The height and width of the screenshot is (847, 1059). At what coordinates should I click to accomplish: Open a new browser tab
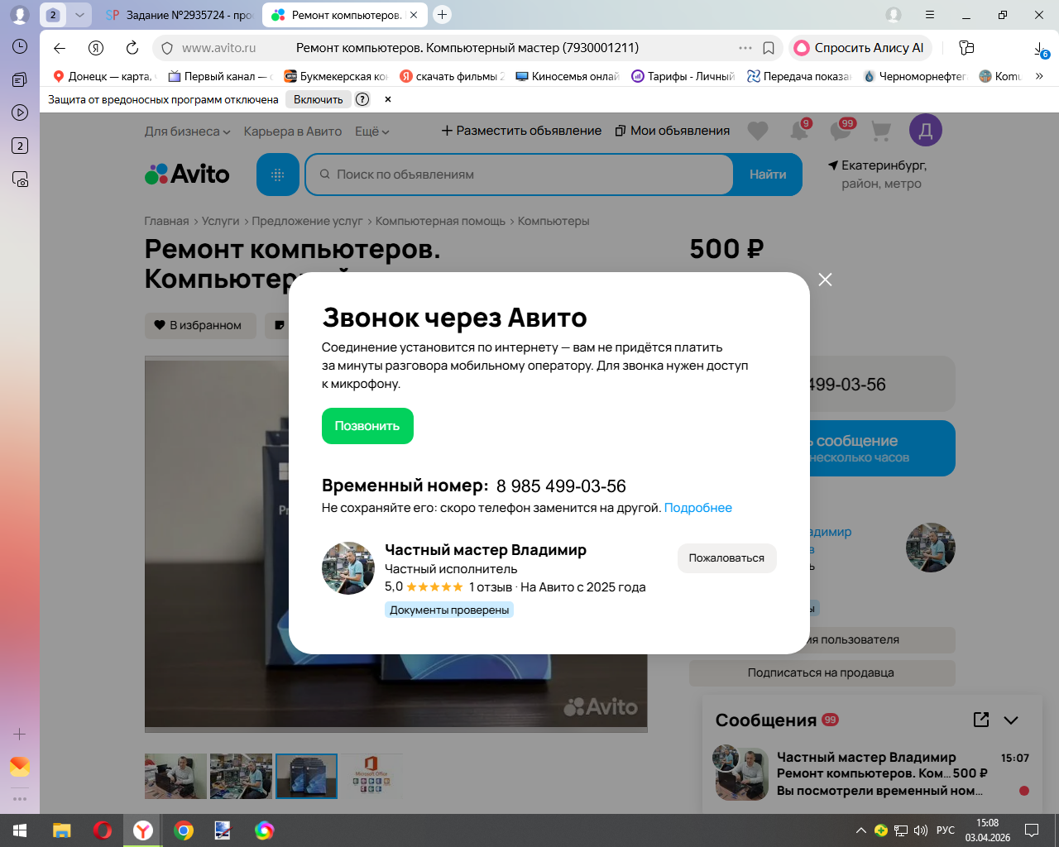(x=443, y=15)
